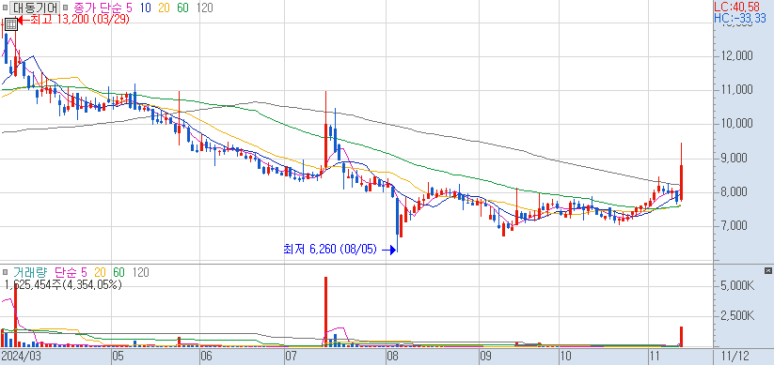This screenshot has height=365, width=774.
Task: Click the 11 month axis label
Action: 655,357
